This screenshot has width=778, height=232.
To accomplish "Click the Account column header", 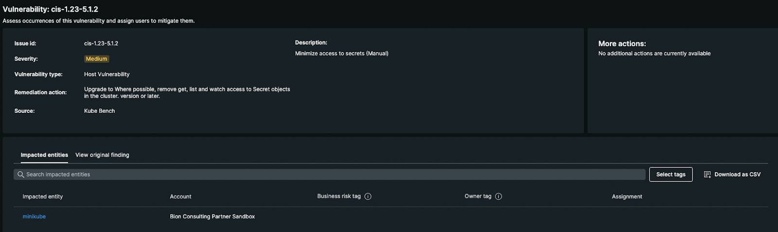I will point(180,196).
